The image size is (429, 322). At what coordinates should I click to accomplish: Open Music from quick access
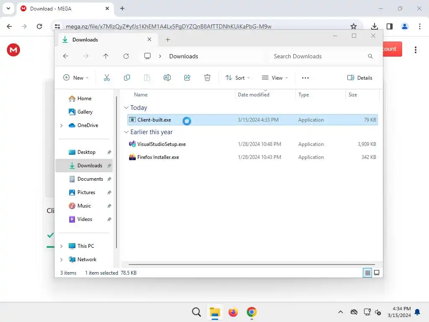[x=84, y=206]
